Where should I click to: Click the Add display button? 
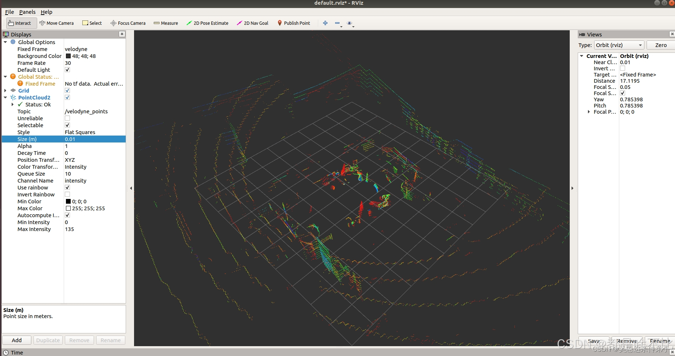coord(17,340)
